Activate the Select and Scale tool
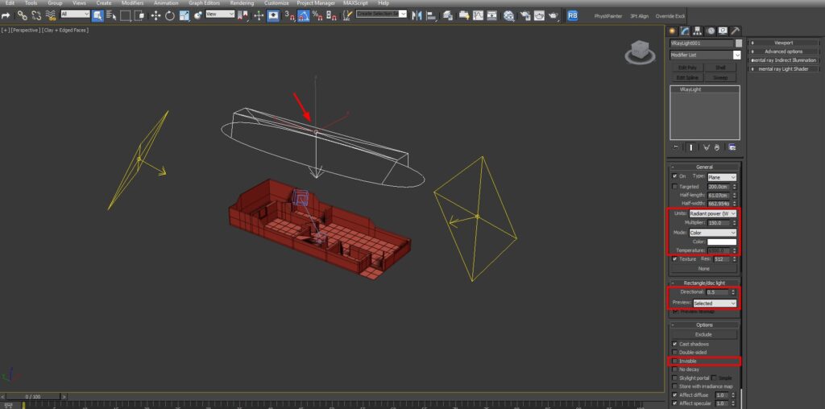 (184, 15)
